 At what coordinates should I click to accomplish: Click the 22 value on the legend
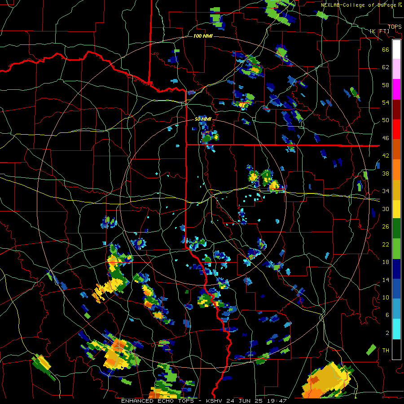click(386, 244)
